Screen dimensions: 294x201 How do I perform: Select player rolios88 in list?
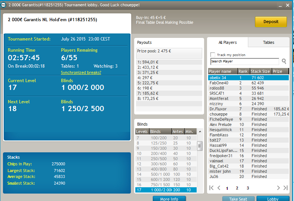pos(248,88)
